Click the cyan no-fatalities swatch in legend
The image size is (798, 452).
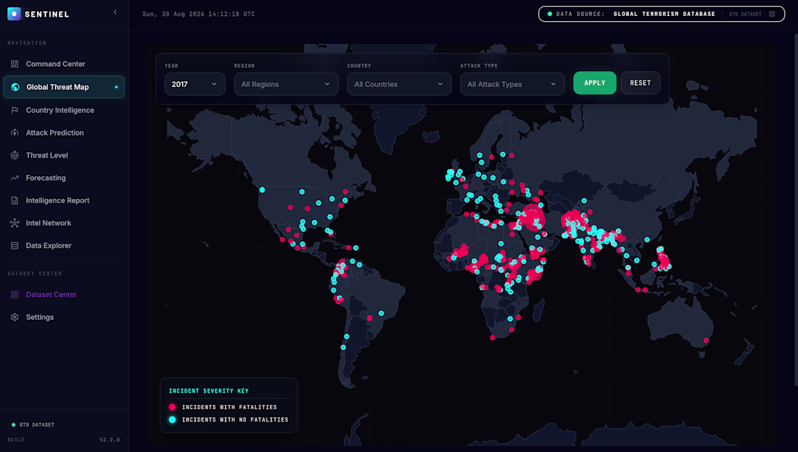173,420
